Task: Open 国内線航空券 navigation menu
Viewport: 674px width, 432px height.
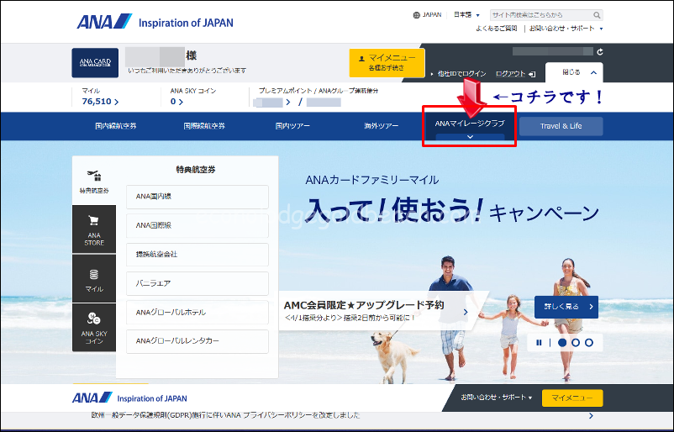Action: (116, 126)
